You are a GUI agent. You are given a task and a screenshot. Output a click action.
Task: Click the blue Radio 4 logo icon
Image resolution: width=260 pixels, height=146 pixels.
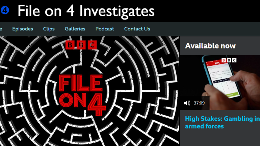[4, 10]
